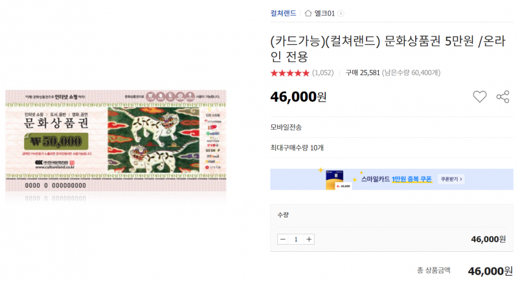This screenshot has height=281, width=518.
Task: Click the 최대구매수량 10개 info row
Action: [392, 148]
